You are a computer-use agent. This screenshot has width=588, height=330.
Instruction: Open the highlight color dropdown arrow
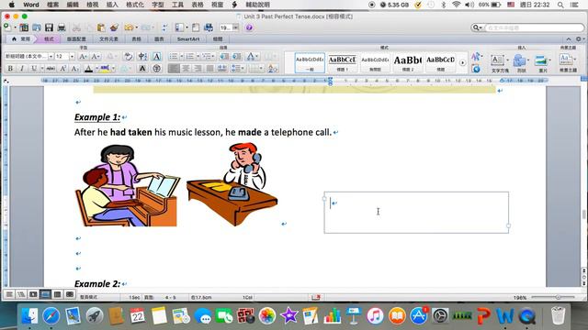(113, 69)
